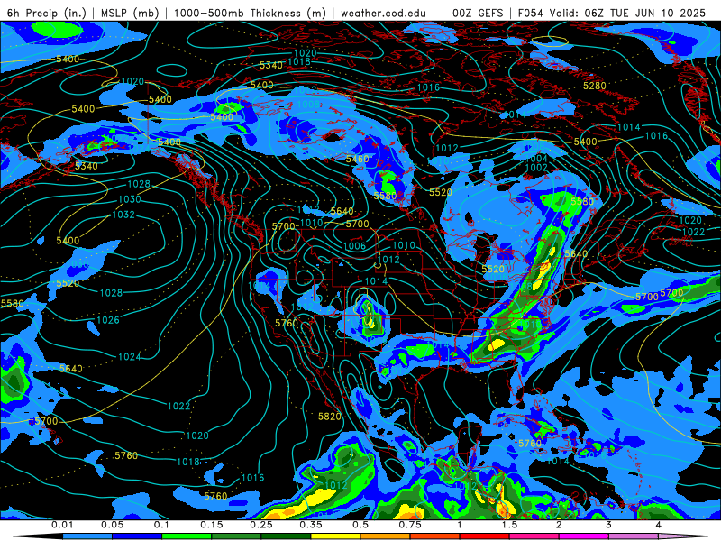The height and width of the screenshot is (541, 721).
Task: Click the '1000-500mb Thickness (m)' title text
Action: pos(250,13)
